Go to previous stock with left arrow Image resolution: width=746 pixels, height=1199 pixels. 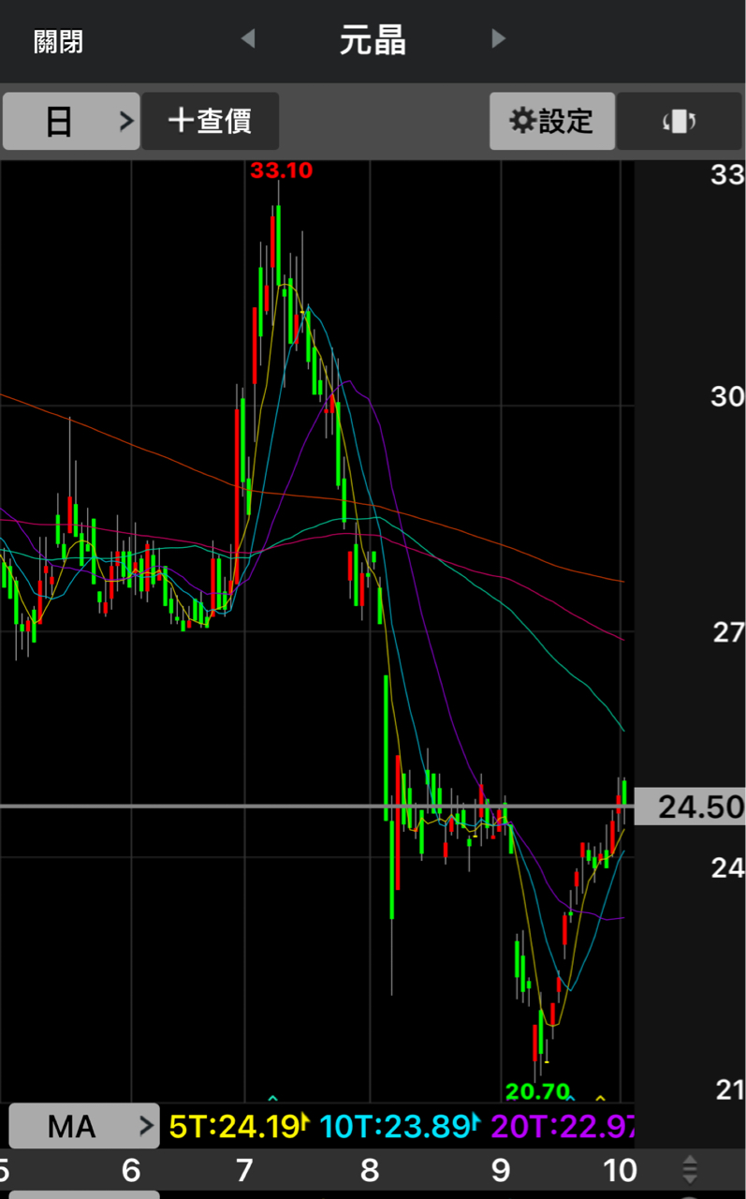(248, 38)
